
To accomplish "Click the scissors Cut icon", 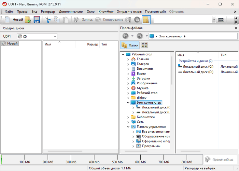I will pyautogui.click(x=48, y=20).
